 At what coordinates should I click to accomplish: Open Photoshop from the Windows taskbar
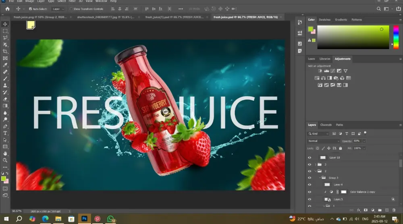click(84, 219)
